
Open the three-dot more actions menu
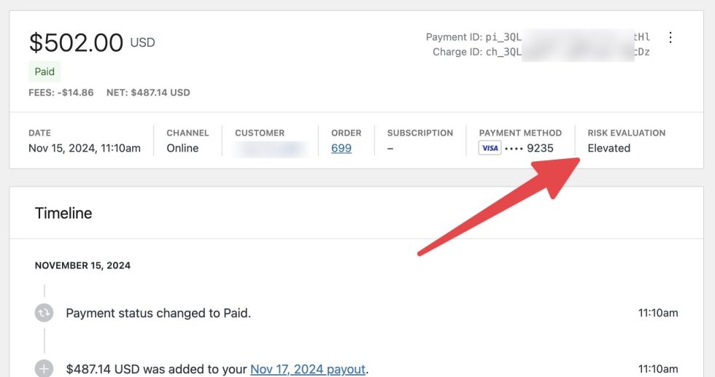click(670, 37)
